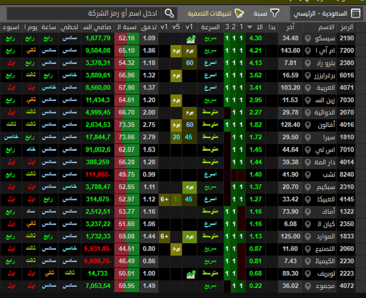Click the flow value 2.79 in سيرا row
Screen dimensions: 366x298
149,137
